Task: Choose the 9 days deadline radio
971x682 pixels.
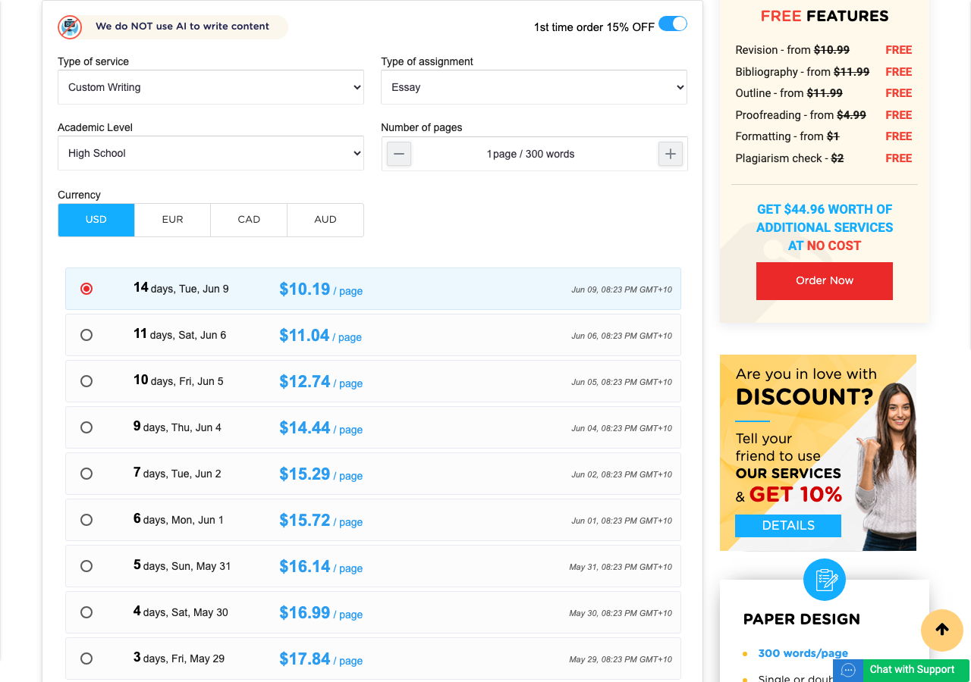Action: pyautogui.click(x=86, y=427)
